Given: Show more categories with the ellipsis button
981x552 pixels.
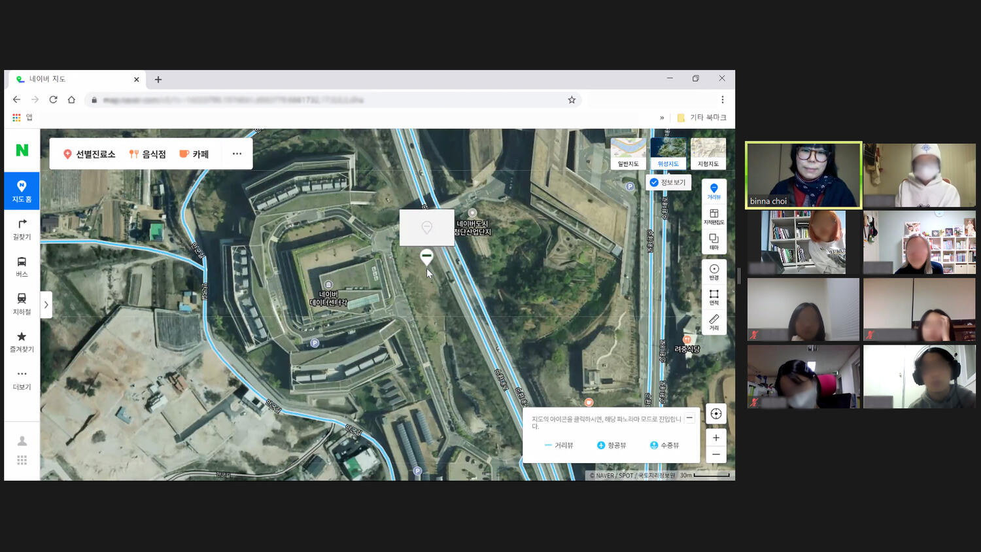Looking at the screenshot, I should click(237, 154).
